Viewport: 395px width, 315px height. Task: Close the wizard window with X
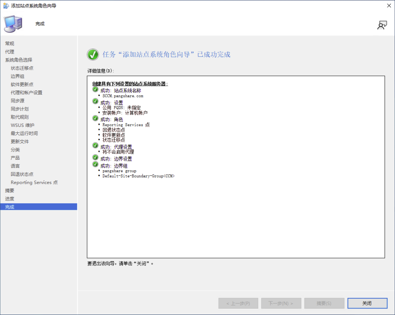[389, 6]
